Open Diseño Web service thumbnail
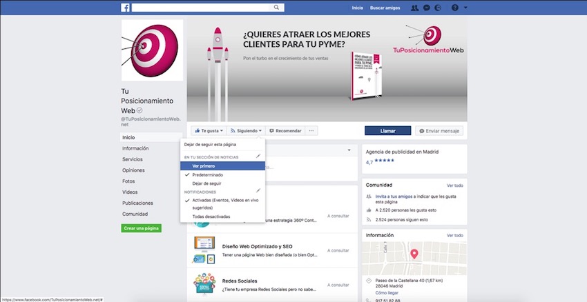587x302 pixels. (x=204, y=250)
